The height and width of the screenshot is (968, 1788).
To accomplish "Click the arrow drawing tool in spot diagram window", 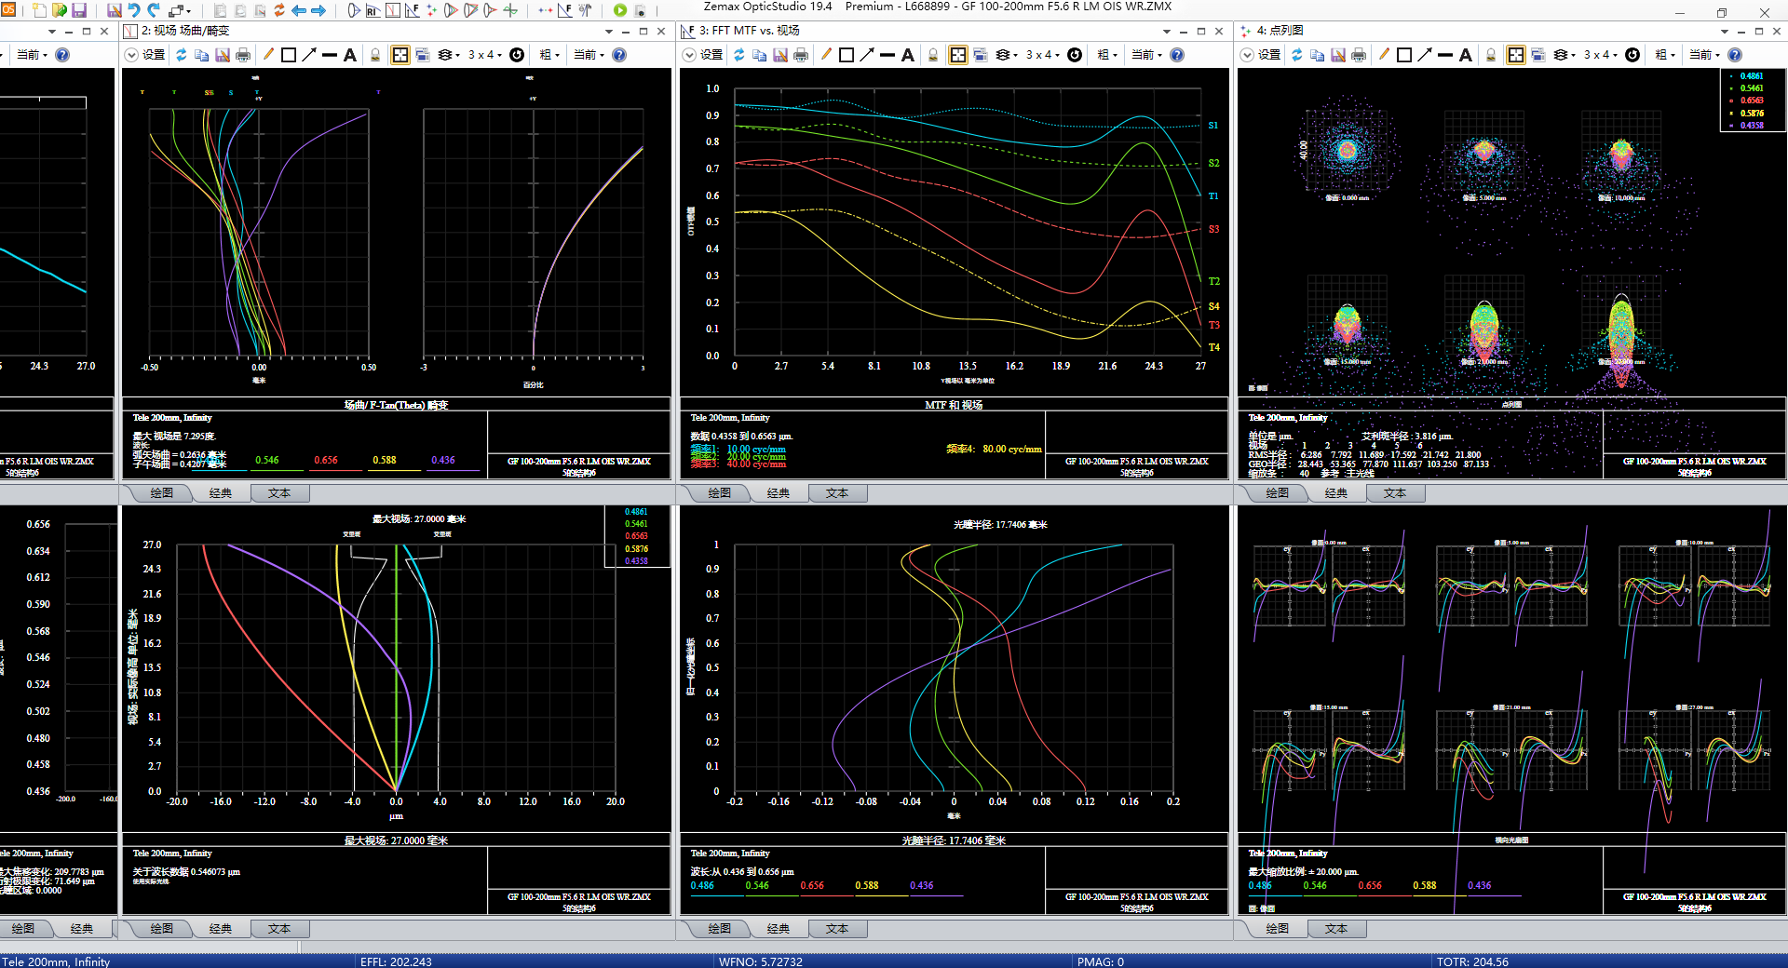I will tap(1425, 55).
